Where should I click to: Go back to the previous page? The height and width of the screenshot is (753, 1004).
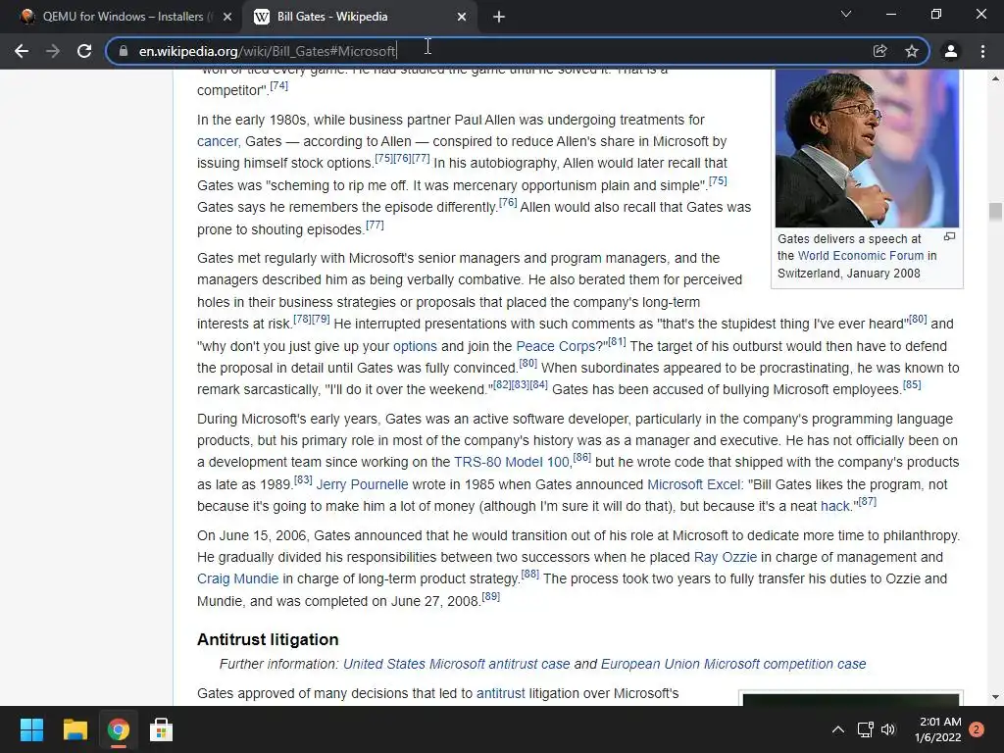point(22,51)
